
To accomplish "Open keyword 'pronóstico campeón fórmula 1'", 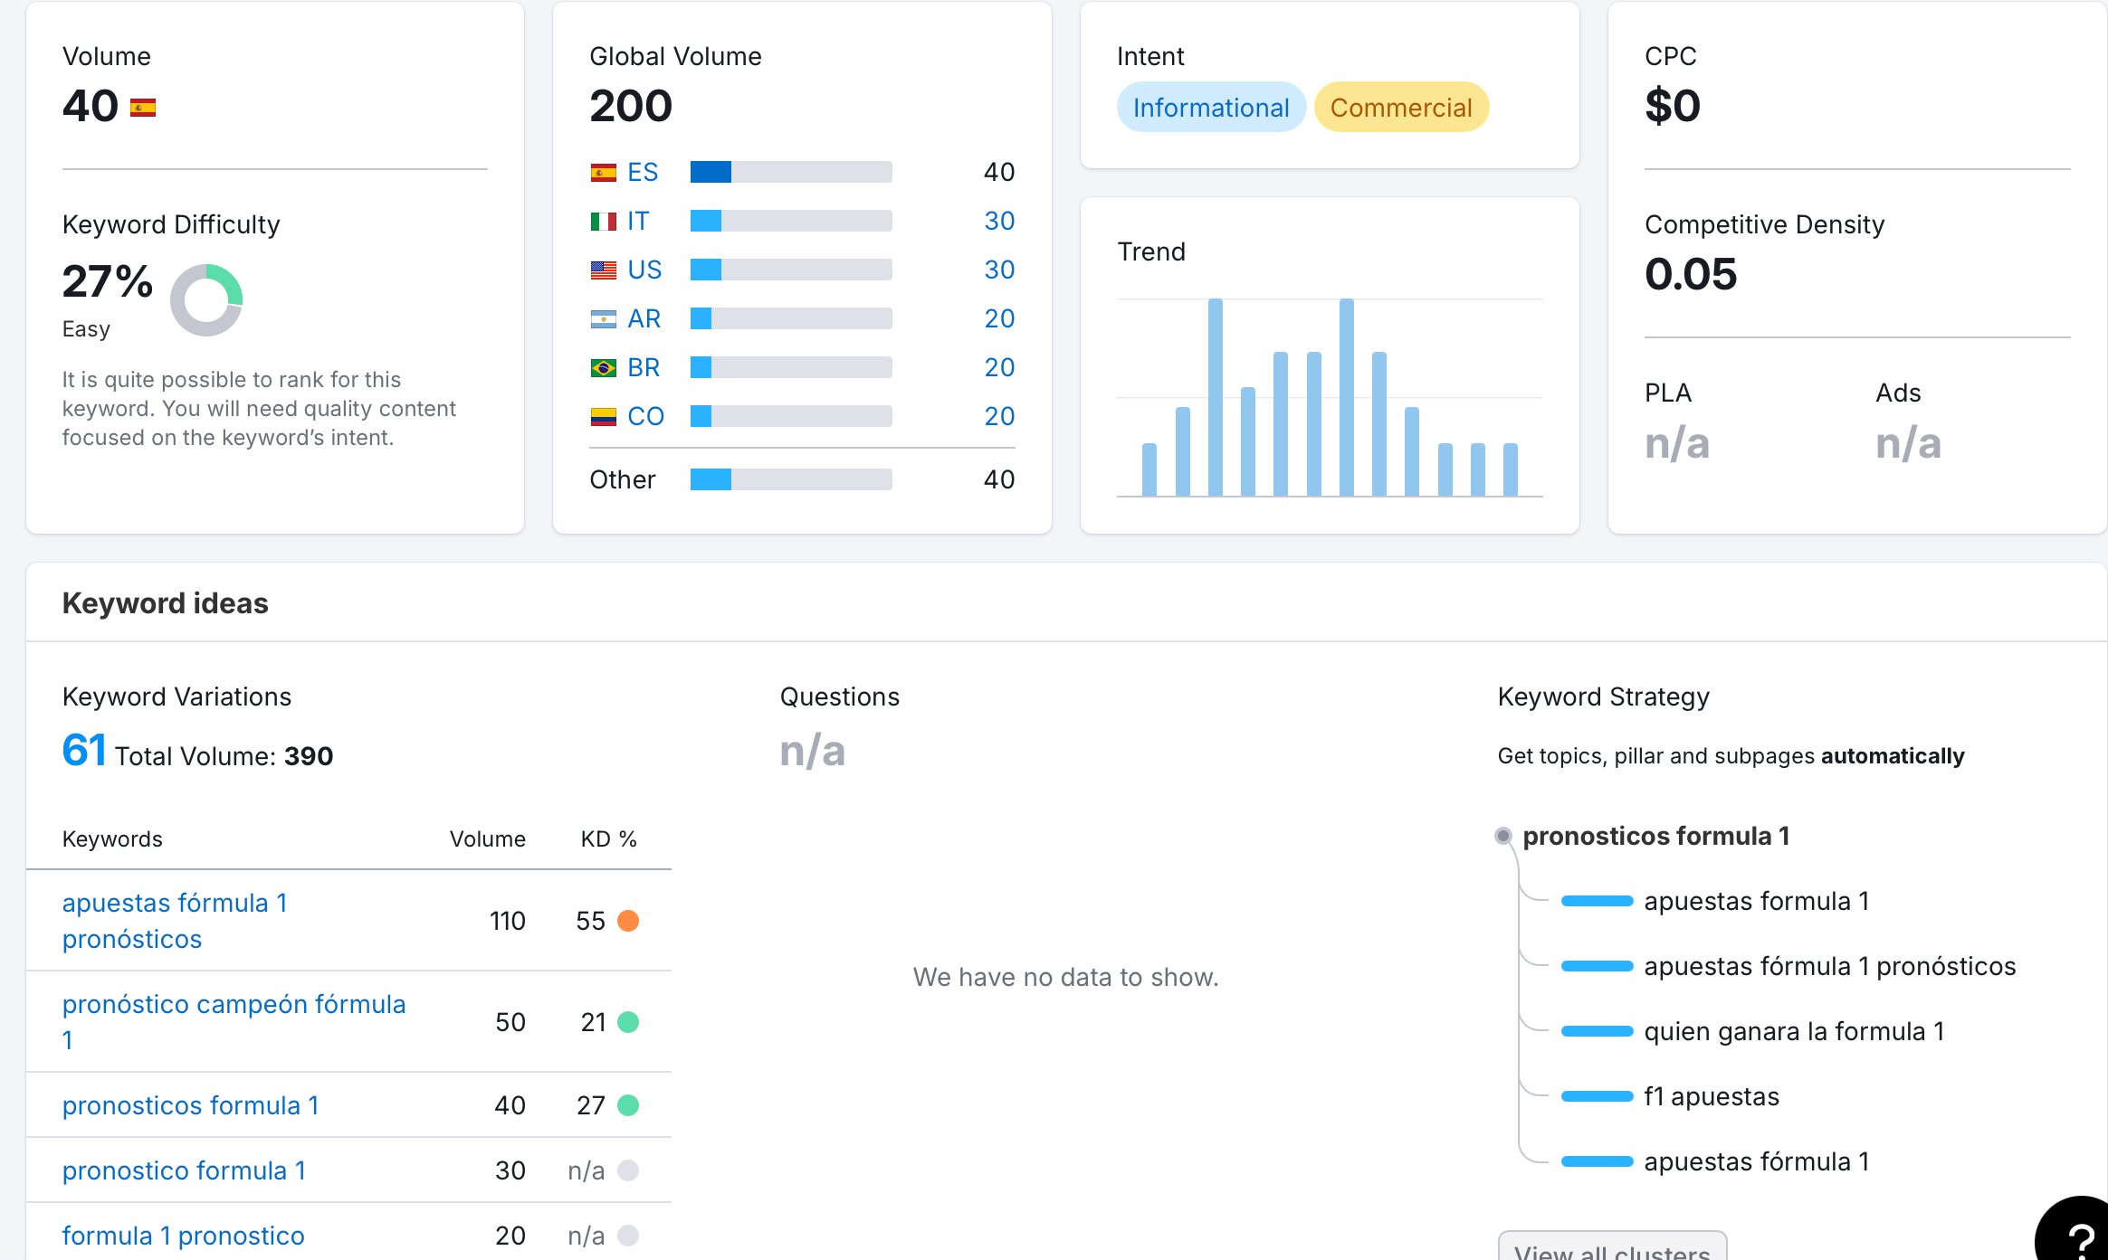I will tap(234, 1004).
